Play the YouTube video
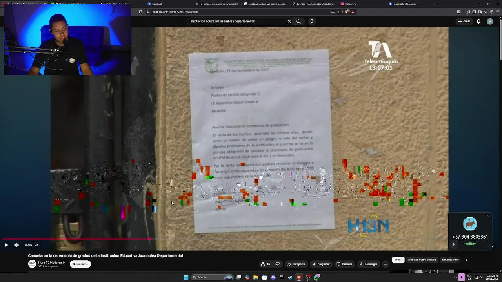Image resolution: width=502 pixels, height=282 pixels. click(x=6, y=245)
